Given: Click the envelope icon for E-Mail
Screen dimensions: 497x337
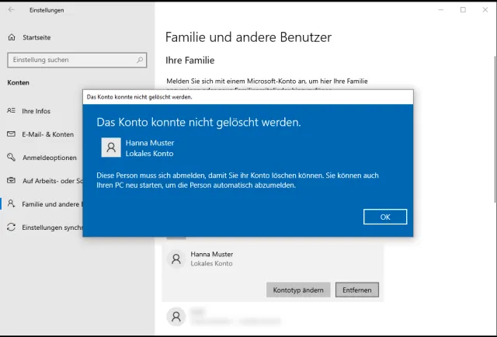Looking at the screenshot, I should click(11, 134).
